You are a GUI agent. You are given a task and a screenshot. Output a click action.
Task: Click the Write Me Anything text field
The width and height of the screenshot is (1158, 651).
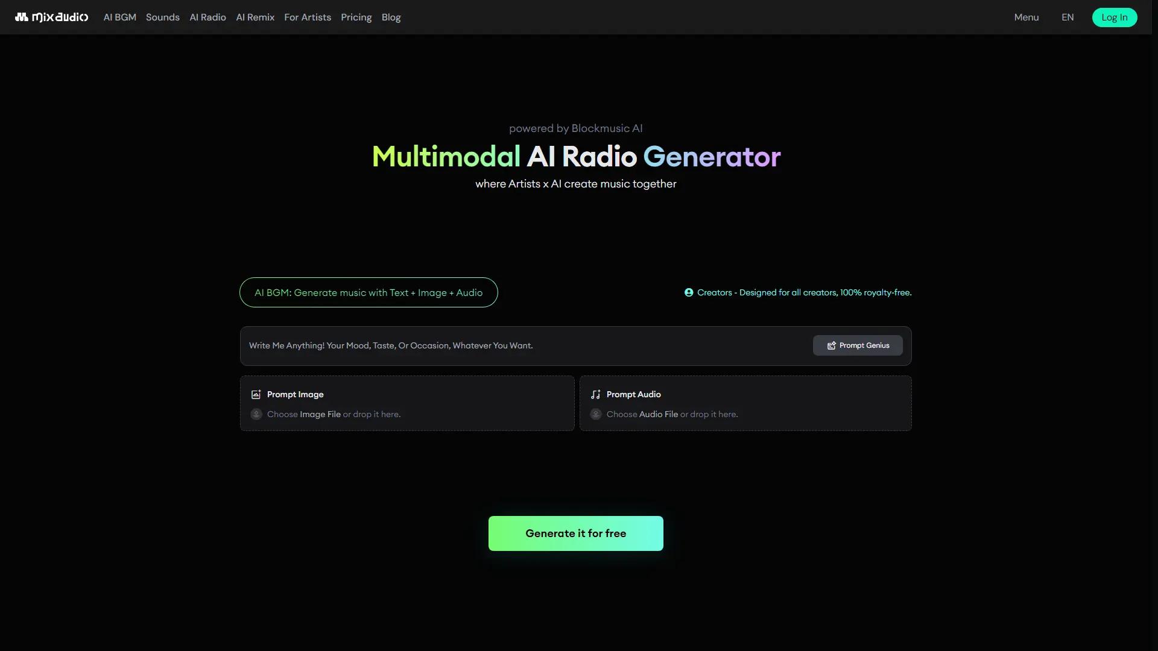point(482,345)
